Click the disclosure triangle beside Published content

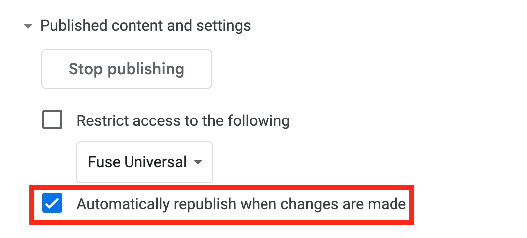click(28, 26)
